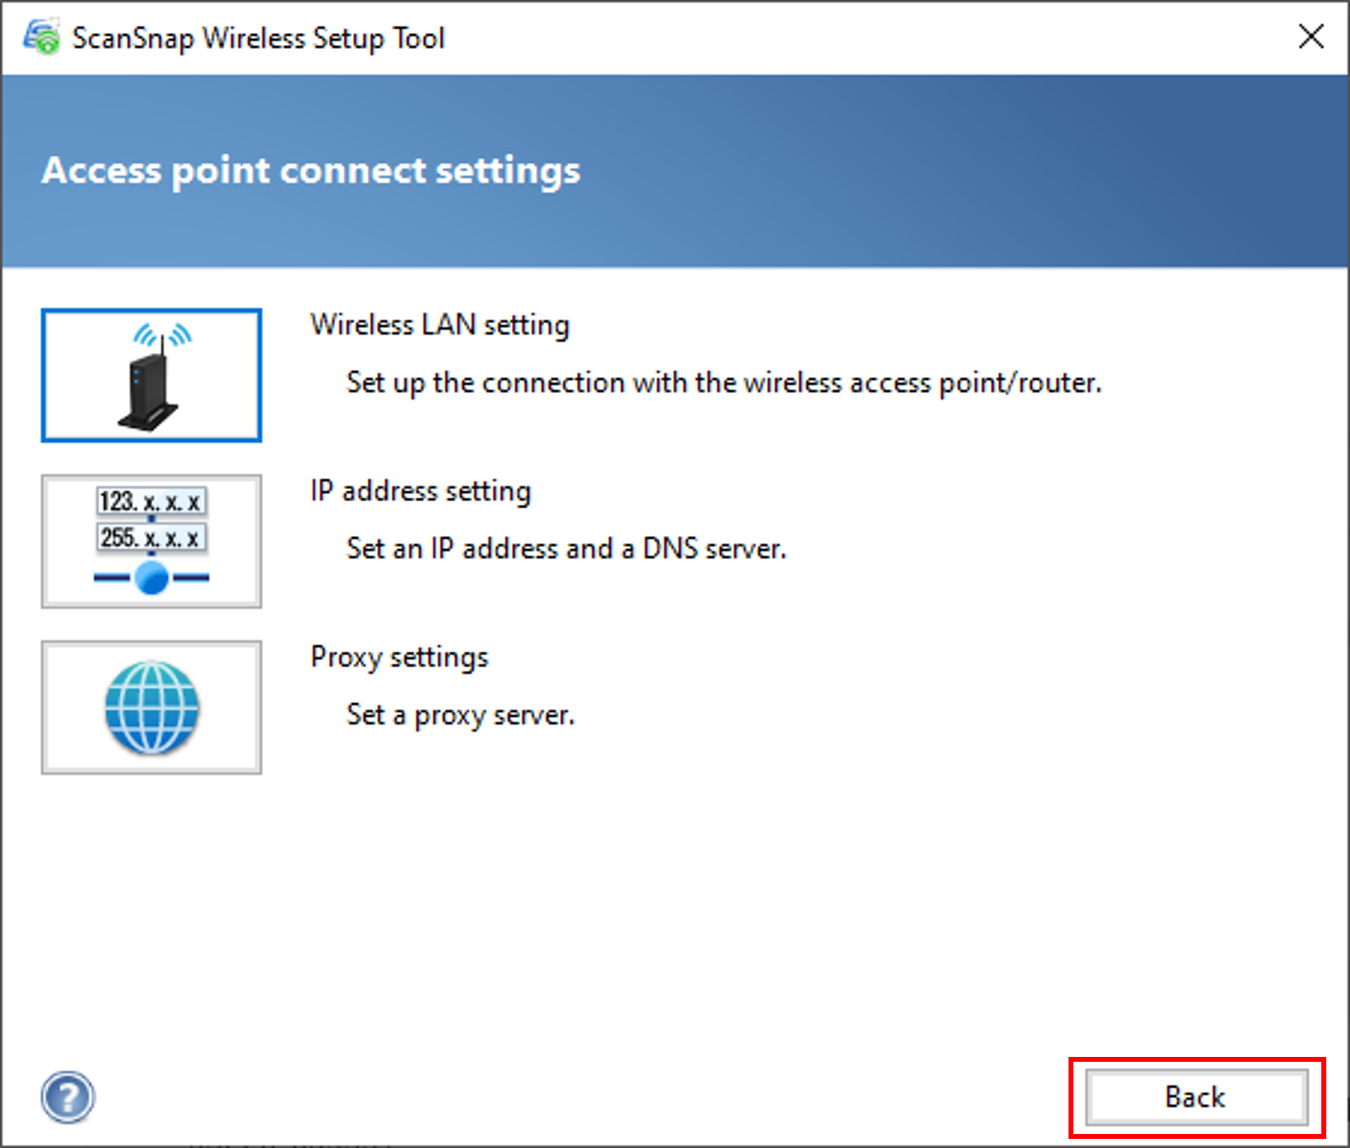Image resolution: width=1350 pixels, height=1148 pixels.
Task: Click 'Set a proxy server.' description text
Action: click(x=461, y=715)
